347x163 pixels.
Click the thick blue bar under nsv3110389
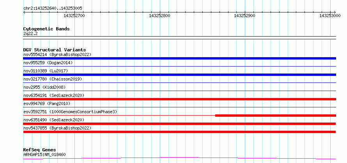[x=179, y=75]
